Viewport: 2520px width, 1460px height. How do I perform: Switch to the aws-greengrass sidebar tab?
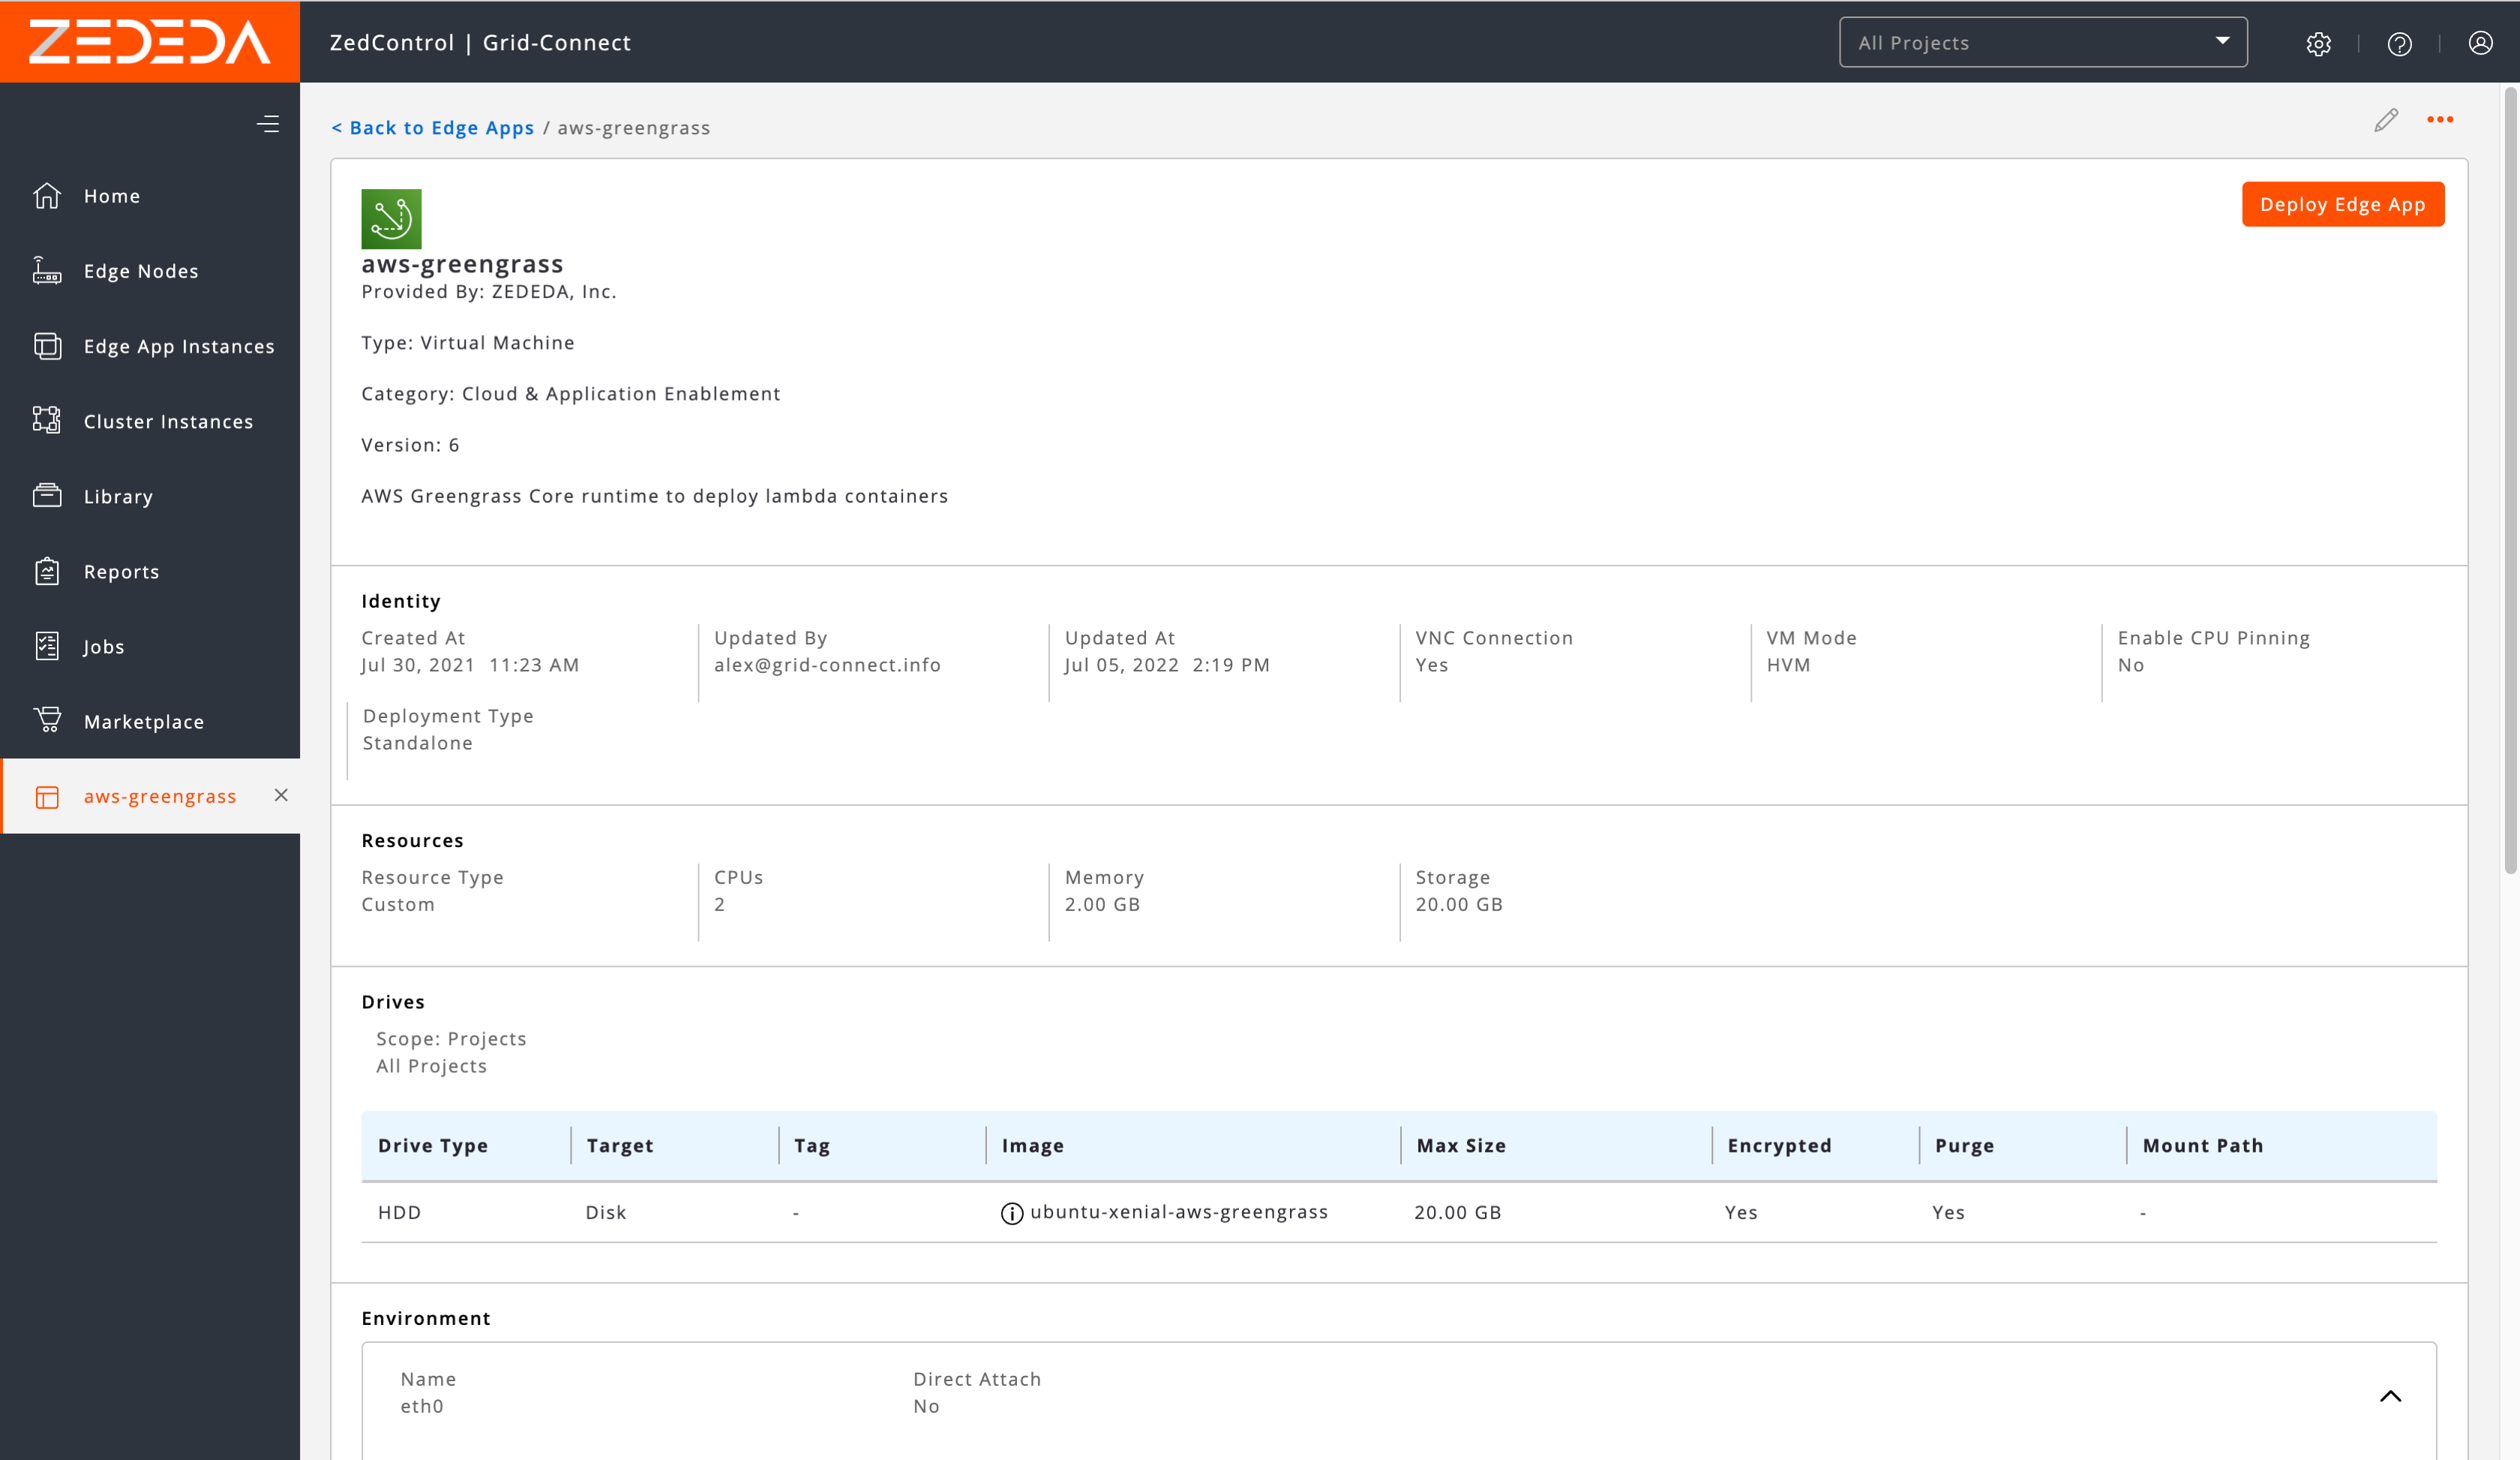pos(160,796)
